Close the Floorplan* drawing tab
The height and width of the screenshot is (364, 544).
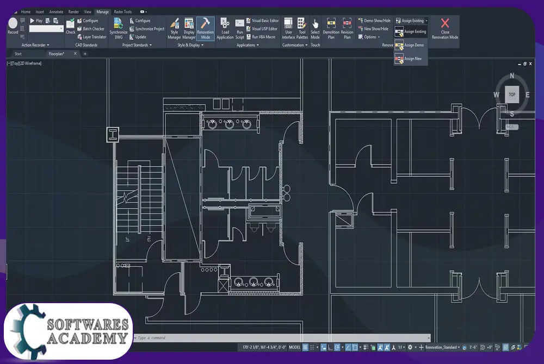pyautogui.click(x=75, y=54)
